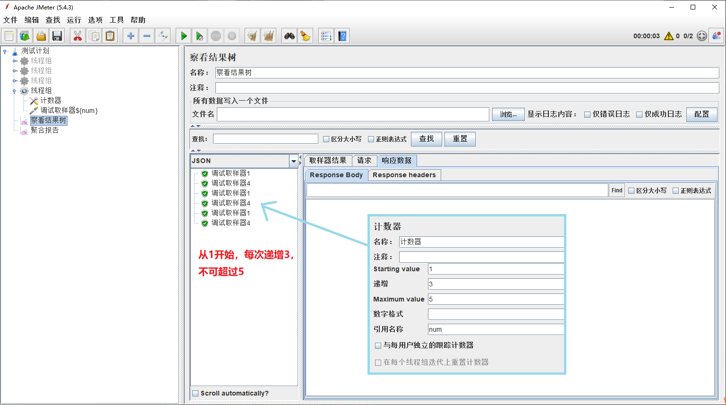The height and width of the screenshot is (405, 726).
Task: Switch to the 取样器结果 tab
Action: pyautogui.click(x=328, y=161)
